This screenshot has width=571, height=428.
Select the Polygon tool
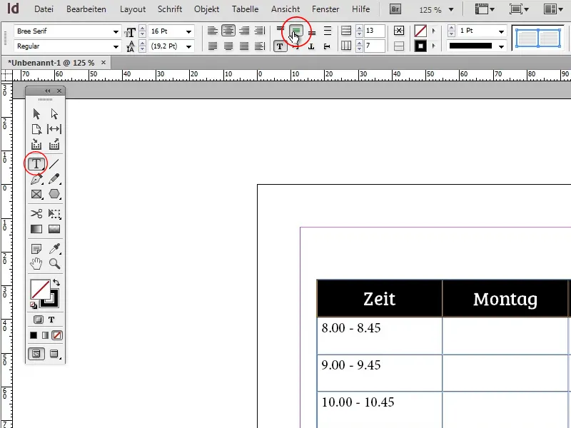click(54, 194)
